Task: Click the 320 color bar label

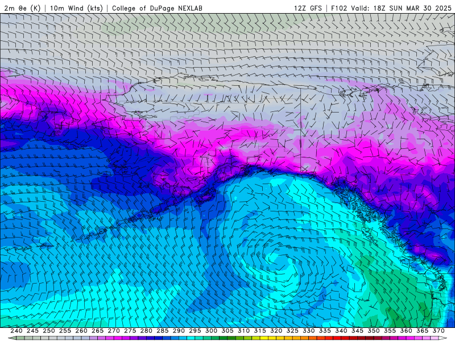Action: tap(276, 331)
